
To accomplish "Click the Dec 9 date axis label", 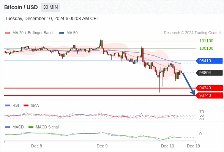I will click(102, 146).
